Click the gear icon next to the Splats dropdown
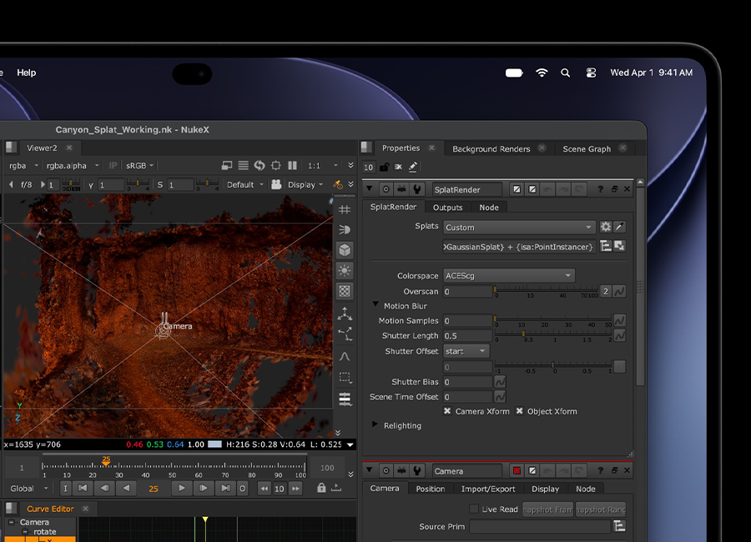This screenshot has height=542, width=751. (x=606, y=227)
